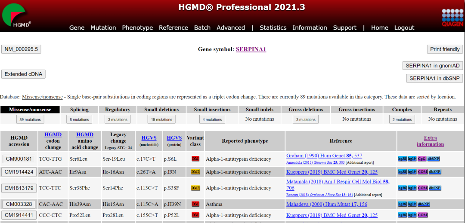Click the HGMD codon change header link
This screenshot has width=465, height=223.
53,134
